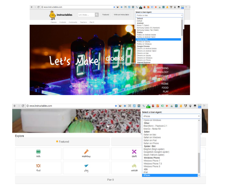Select 'Googlebot (Google's spider)' option
The width and height of the screenshot is (227, 186).
coord(156,152)
